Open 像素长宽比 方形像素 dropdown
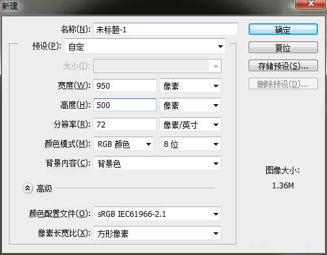The height and width of the screenshot is (255, 327). coord(157,234)
